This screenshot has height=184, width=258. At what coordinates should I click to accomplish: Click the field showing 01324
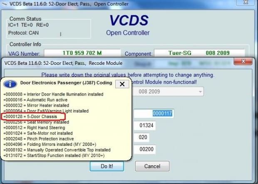tap(145, 125)
